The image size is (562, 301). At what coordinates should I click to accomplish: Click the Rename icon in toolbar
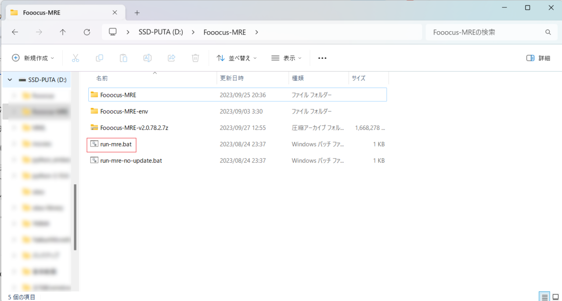click(x=148, y=58)
